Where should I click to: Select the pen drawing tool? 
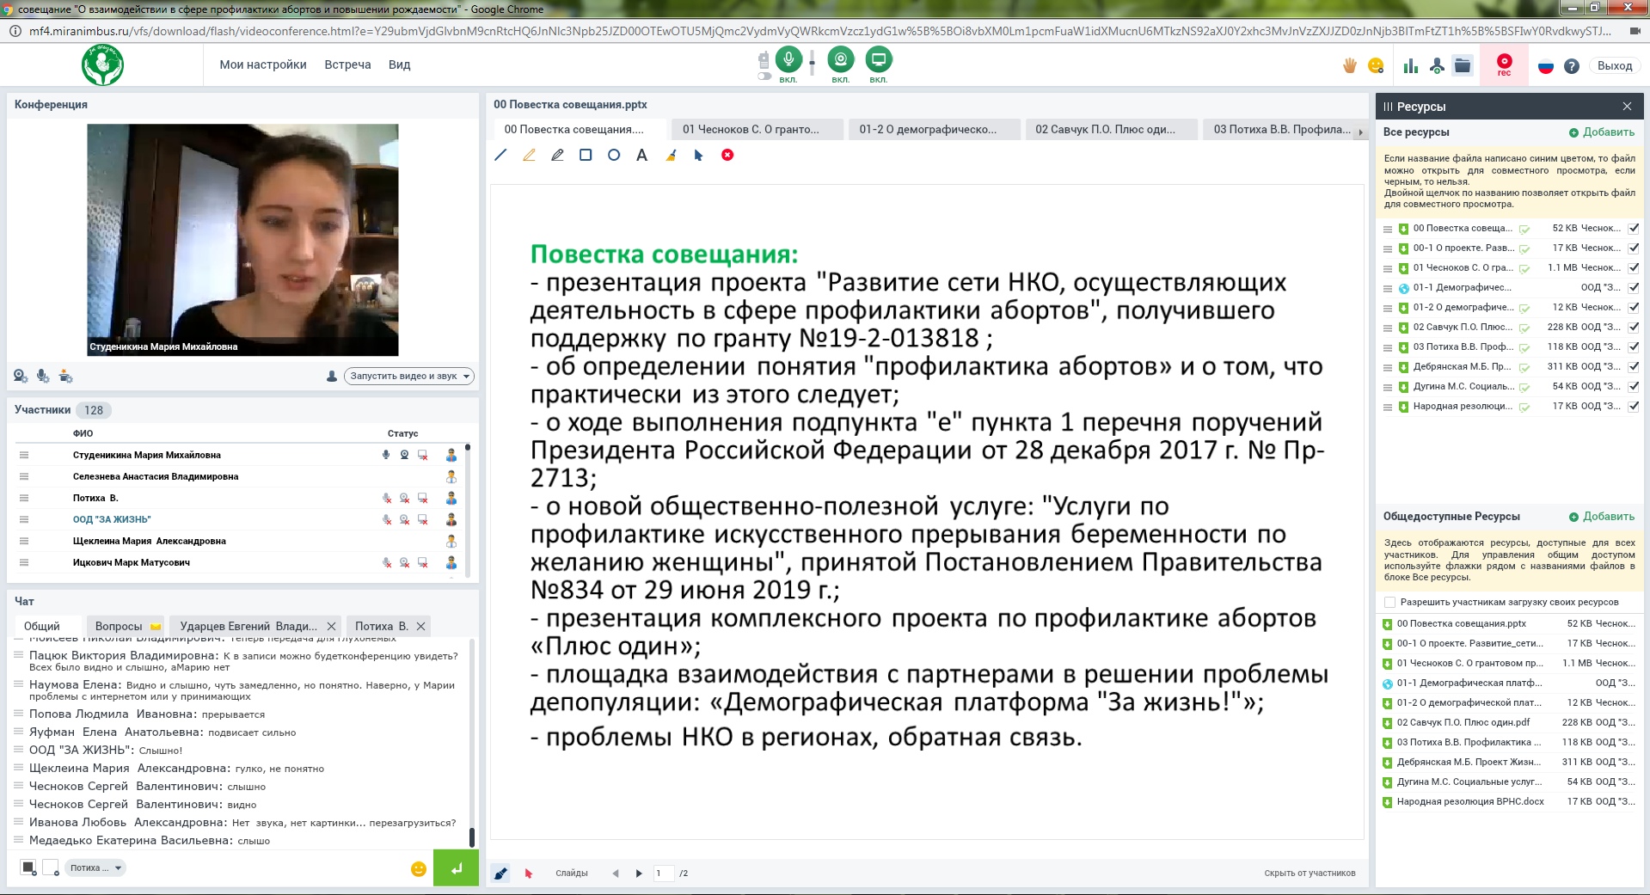[x=557, y=155]
